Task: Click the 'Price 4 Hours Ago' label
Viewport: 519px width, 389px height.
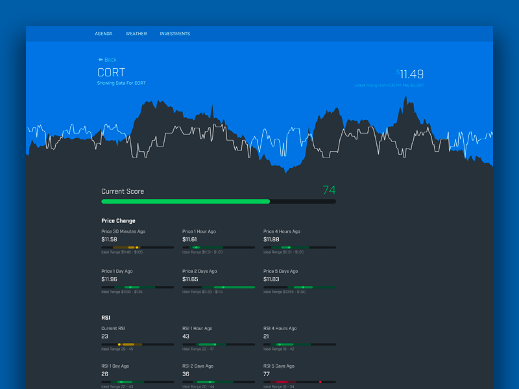Action: (282, 231)
